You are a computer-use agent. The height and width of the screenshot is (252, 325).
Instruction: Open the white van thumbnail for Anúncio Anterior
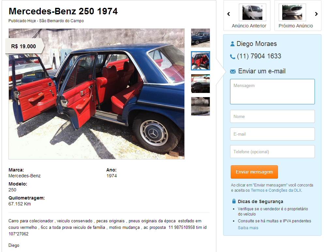click(253, 12)
